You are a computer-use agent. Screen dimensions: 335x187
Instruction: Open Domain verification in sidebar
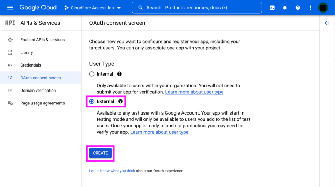pos(38,91)
